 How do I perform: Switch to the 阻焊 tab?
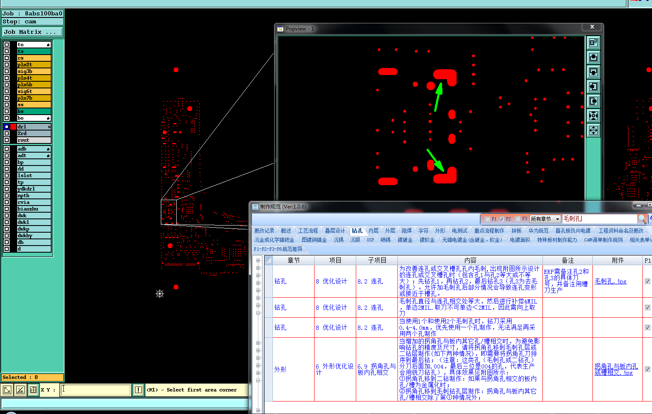(407, 231)
